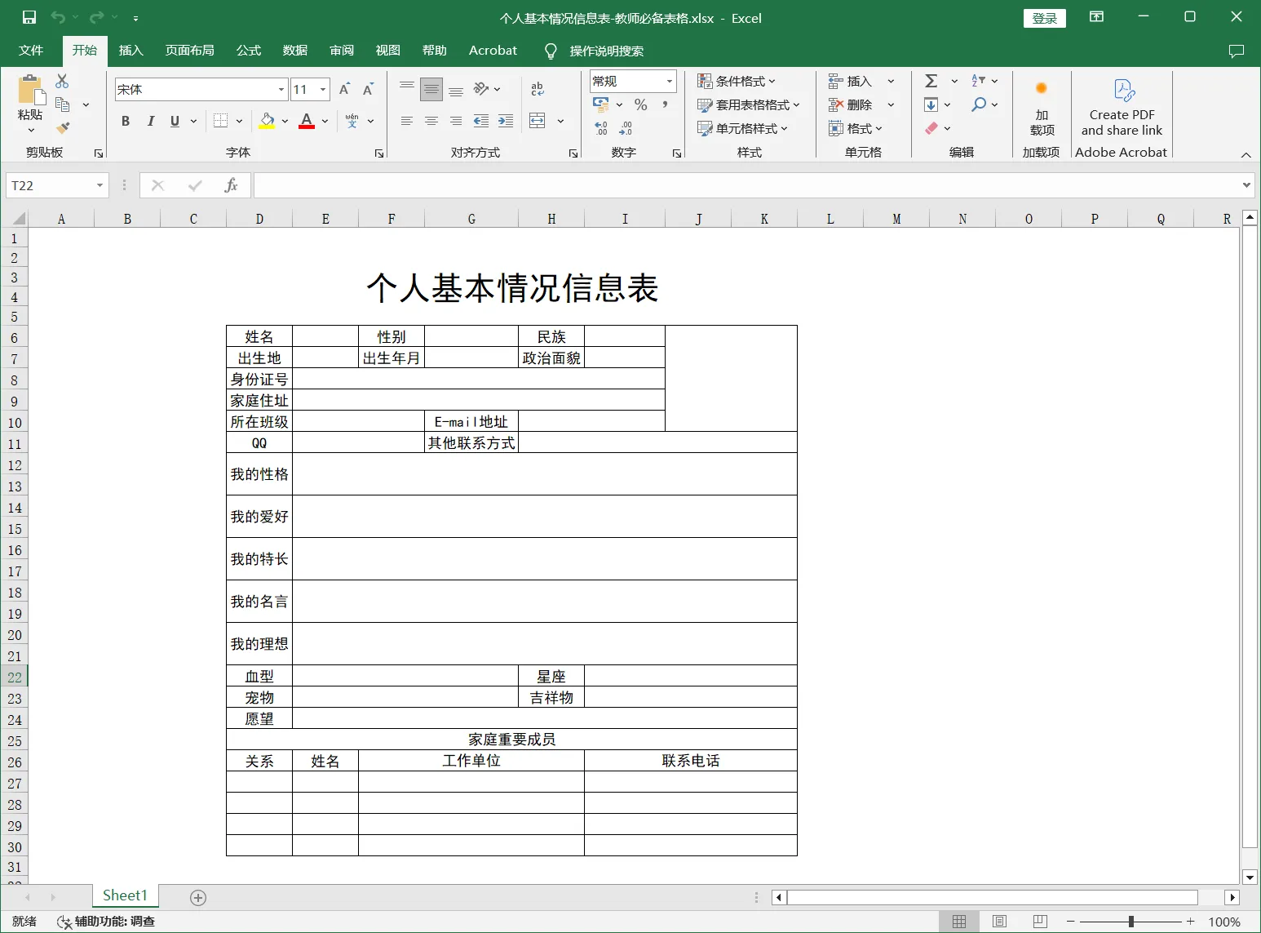The height and width of the screenshot is (933, 1261).
Task: Click the Decrease Indent icon
Action: coord(481,121)
